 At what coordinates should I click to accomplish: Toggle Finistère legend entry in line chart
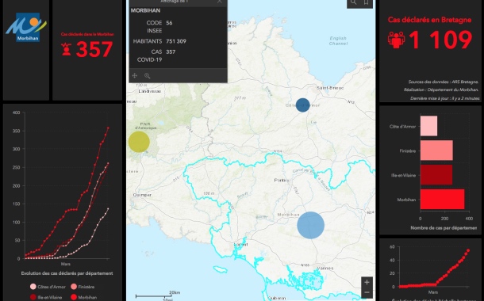tap(83, 287)
